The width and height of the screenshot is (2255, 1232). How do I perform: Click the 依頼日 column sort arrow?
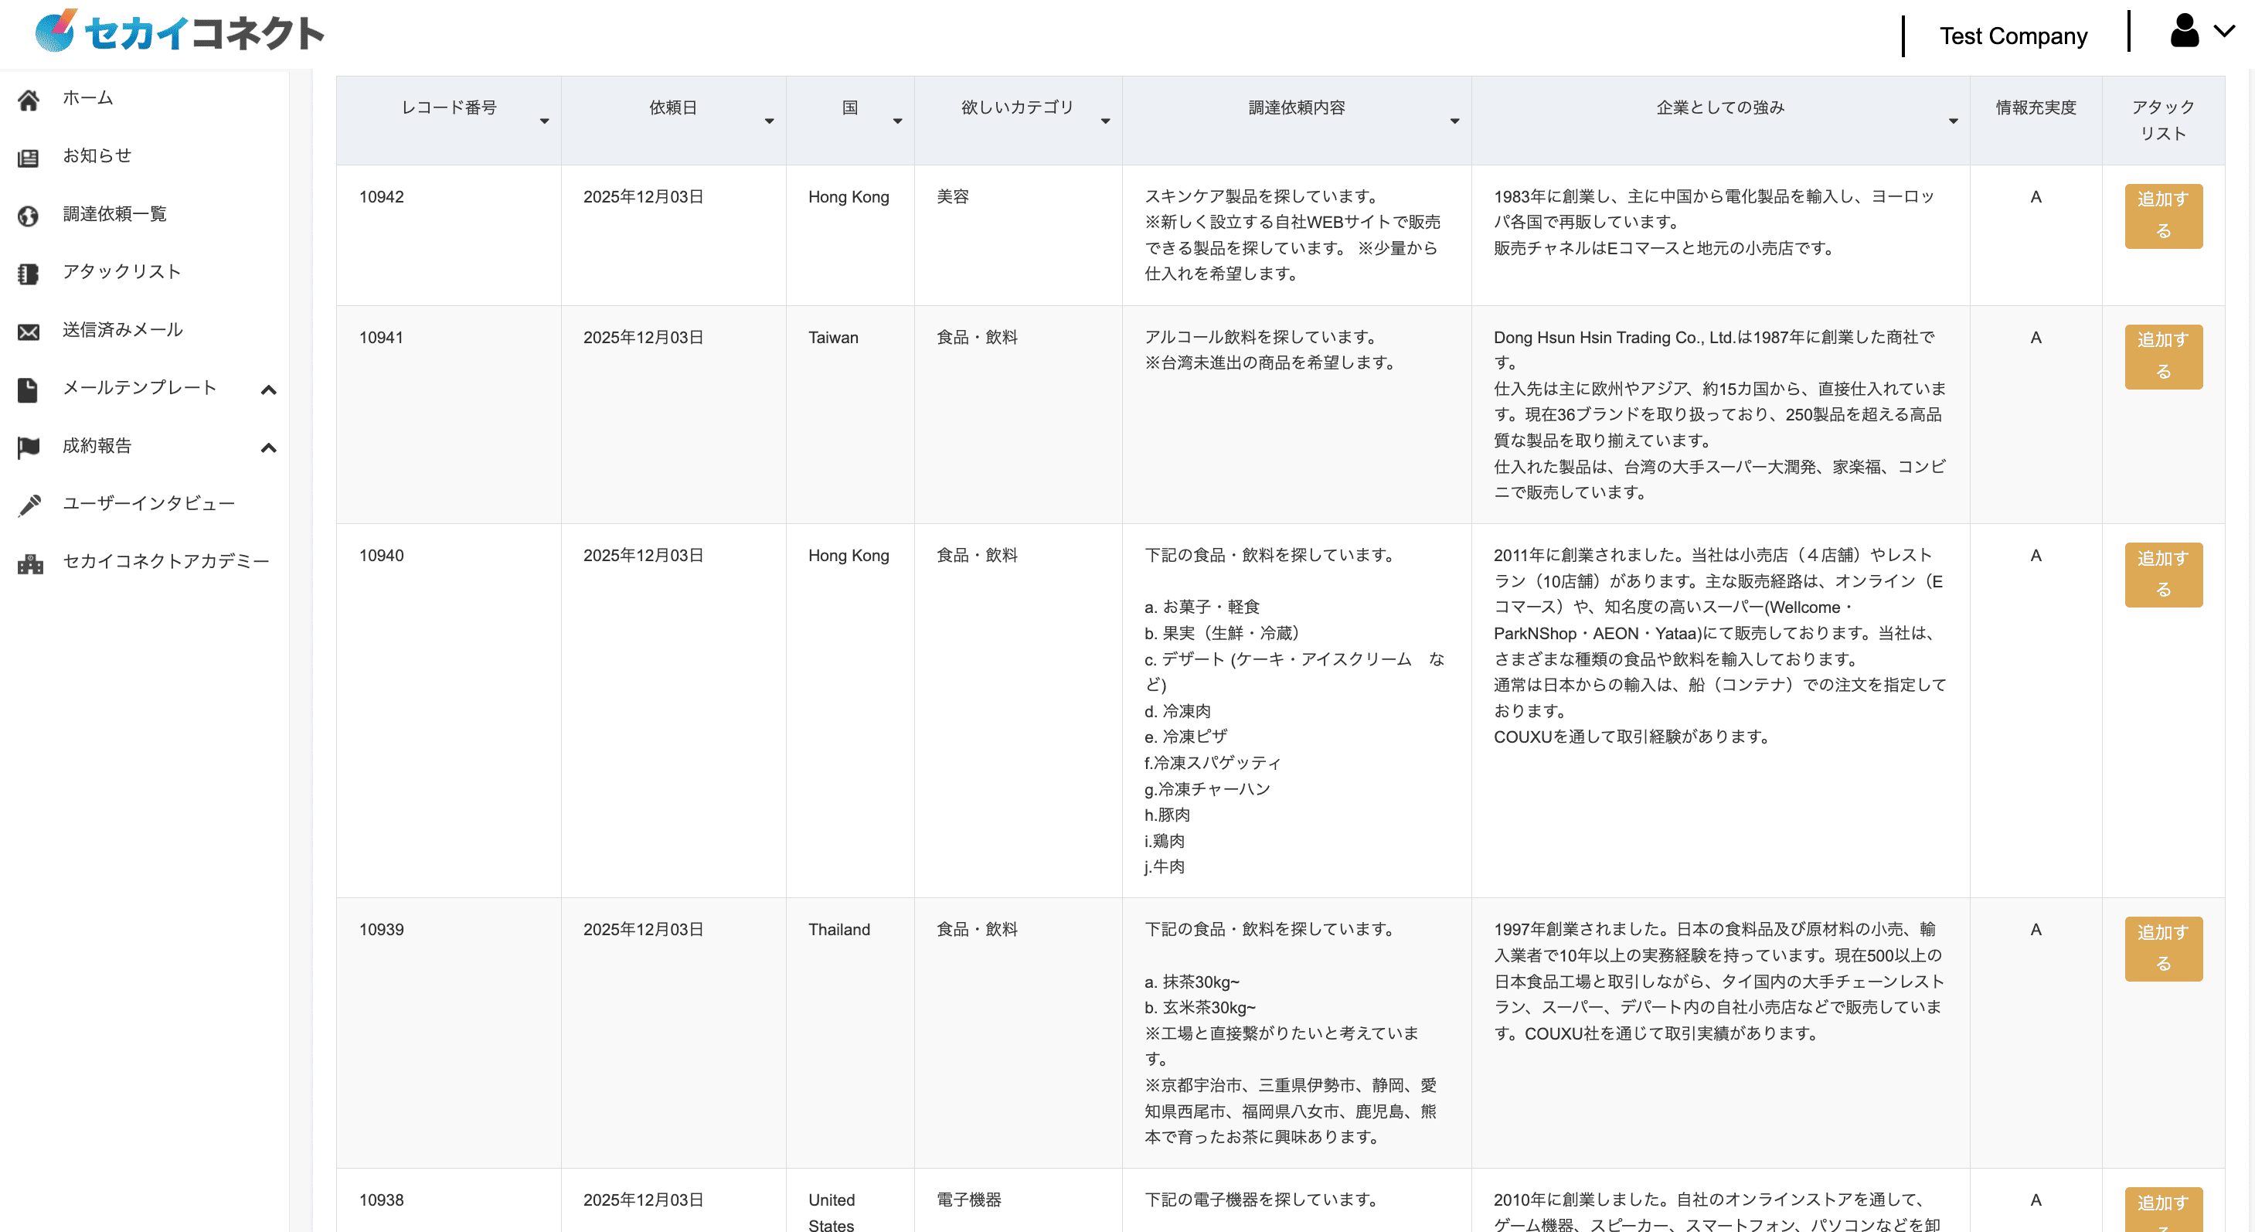coord(770,121)
